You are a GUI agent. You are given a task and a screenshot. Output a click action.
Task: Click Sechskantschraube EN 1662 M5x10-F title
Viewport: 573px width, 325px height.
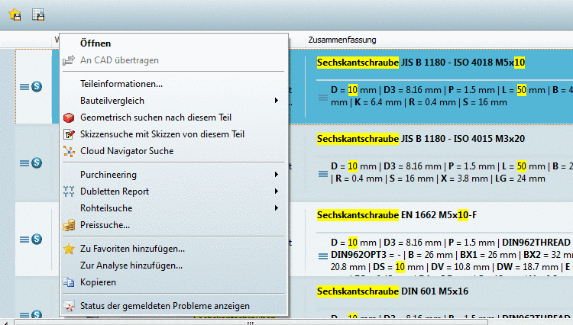tap(397, 215)
